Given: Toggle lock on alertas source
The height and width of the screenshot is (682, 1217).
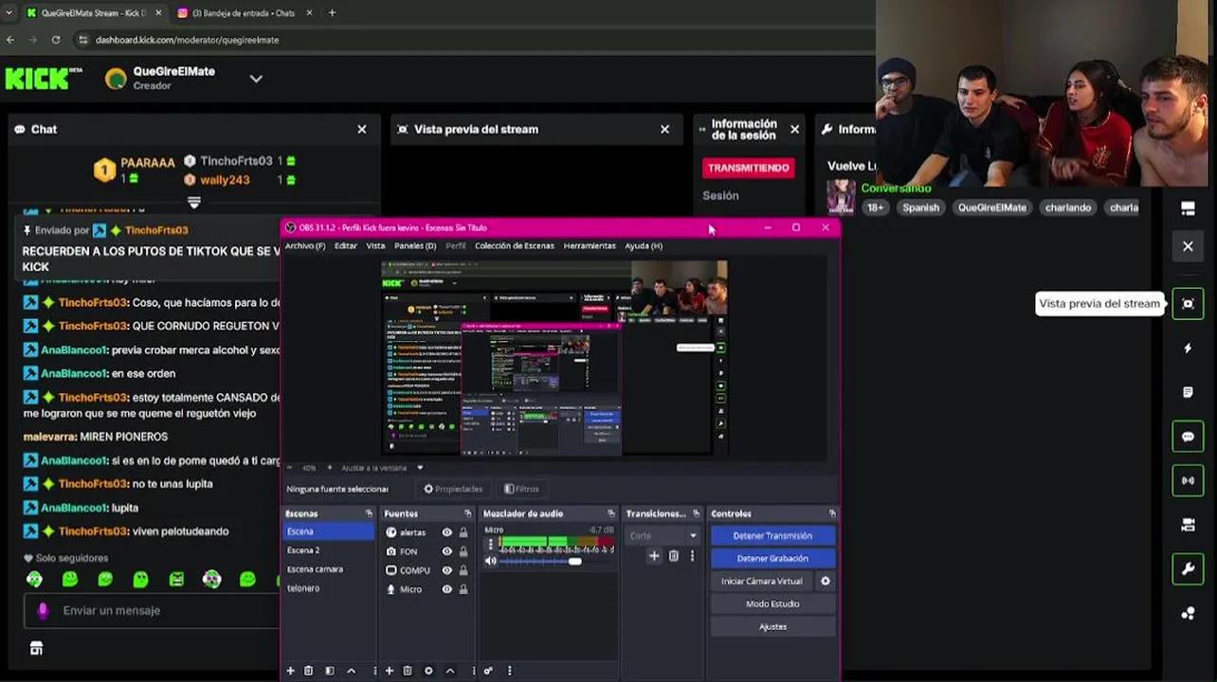Looking at the screenshot, I should pyautogui.click(x=463, y=532).
